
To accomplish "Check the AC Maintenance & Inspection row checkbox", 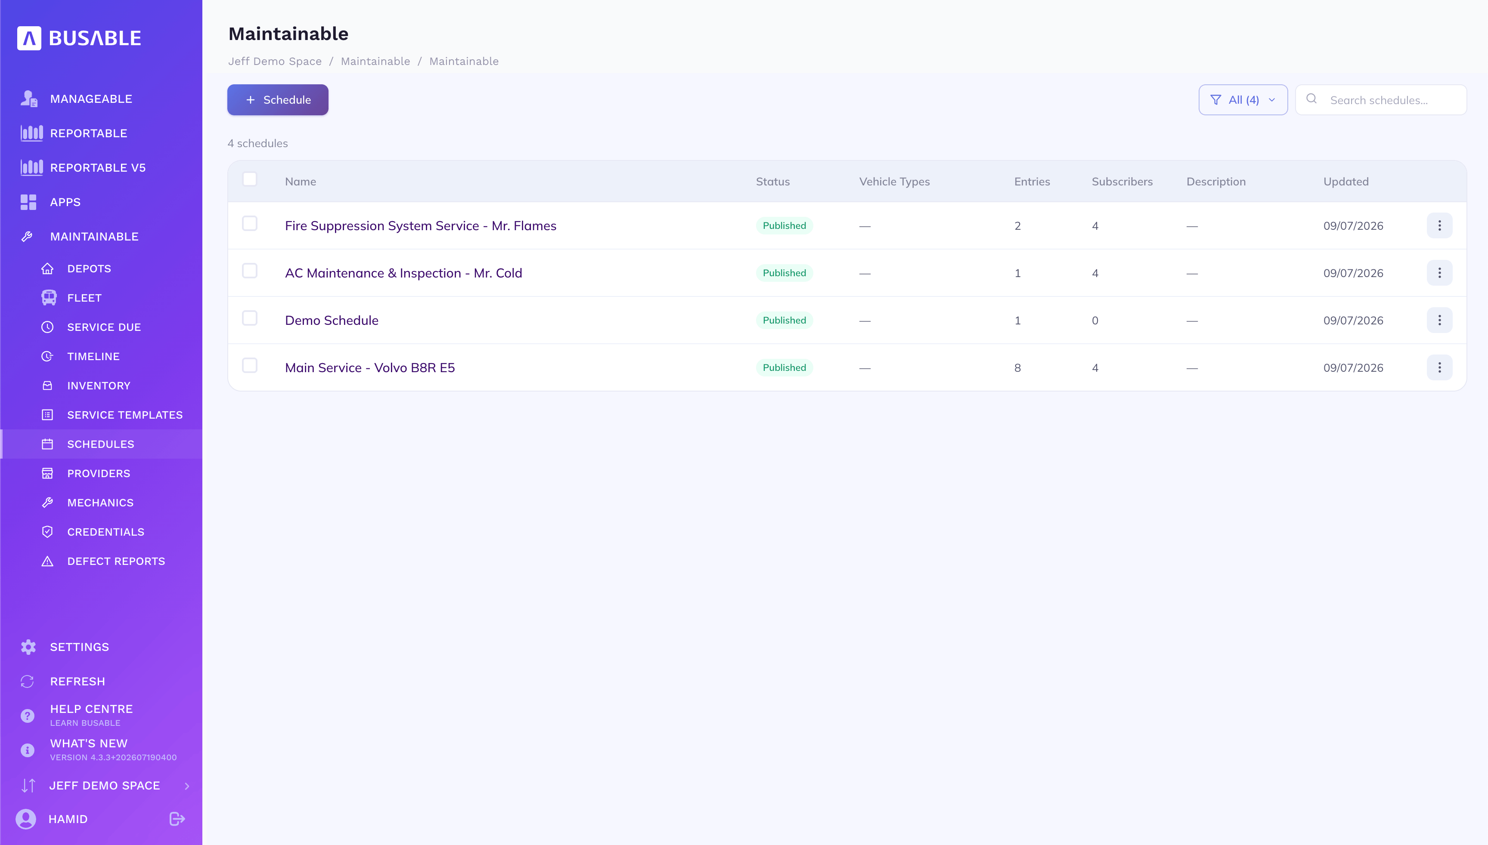I will click(250, 271).
